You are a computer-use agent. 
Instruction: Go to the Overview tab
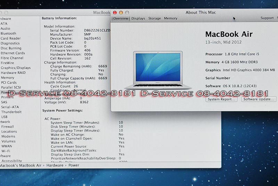click(121, 18)
